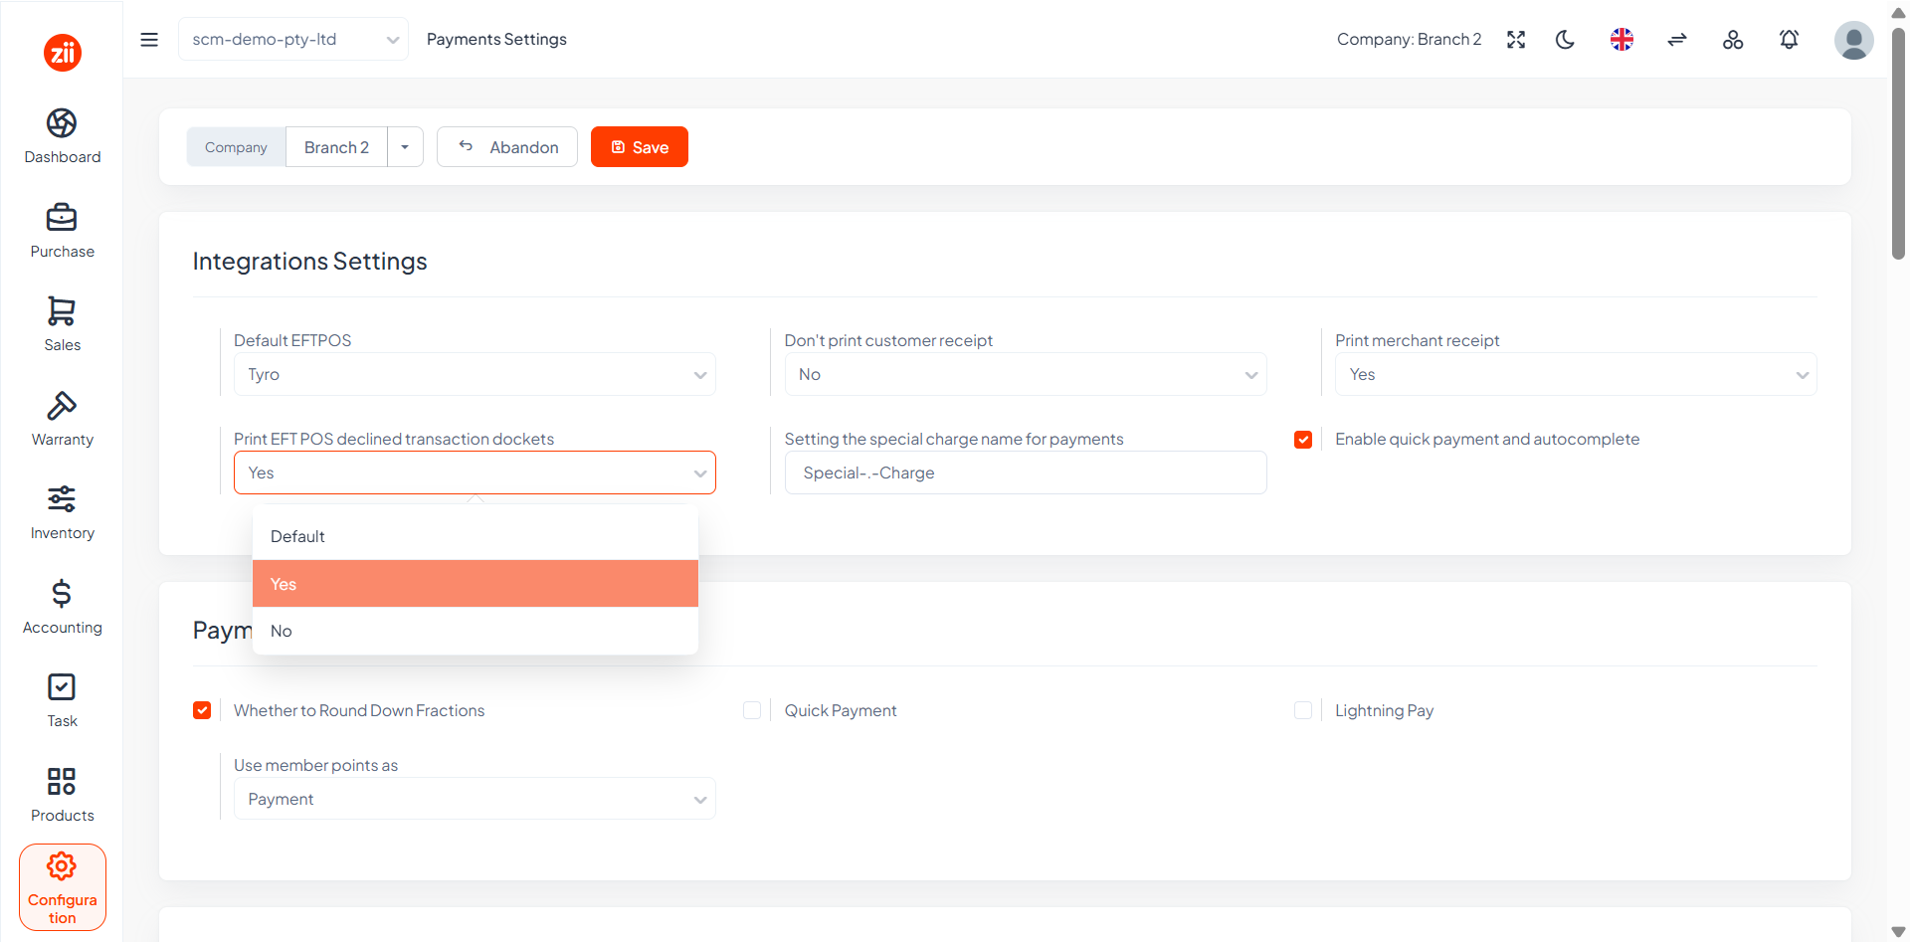The height and width of the screenshot is (942, 1910).
Task: Go to the Inventory section icon
Action: coord(62,498)
